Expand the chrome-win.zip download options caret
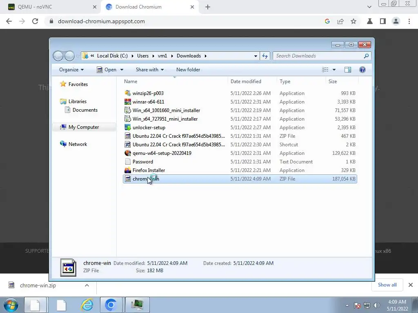This screenshot has width=418, height=313. pyautogui.click(x=87, y=285)
